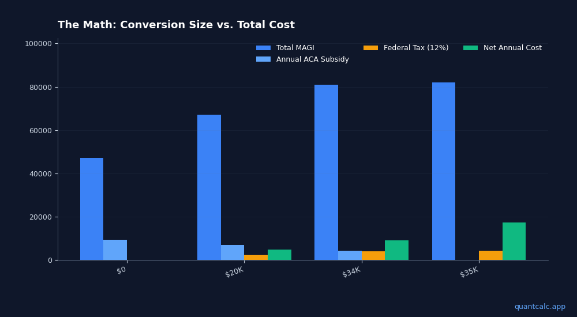Click the ACA Subsidy bar for $20K
This screenshot has height=317, width=577.
pos(233,252)
